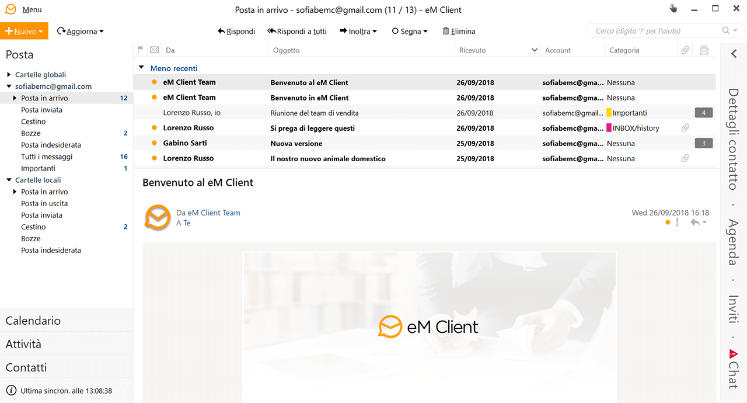Open the Inviti side panel

pos(734,310)
